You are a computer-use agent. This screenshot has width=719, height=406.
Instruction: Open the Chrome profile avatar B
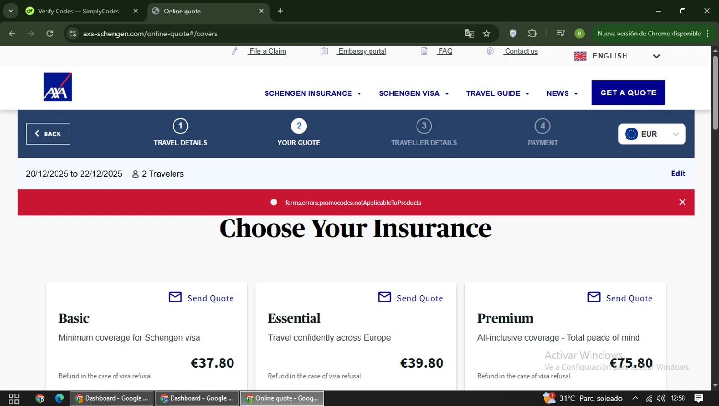[x=580, y=34]
